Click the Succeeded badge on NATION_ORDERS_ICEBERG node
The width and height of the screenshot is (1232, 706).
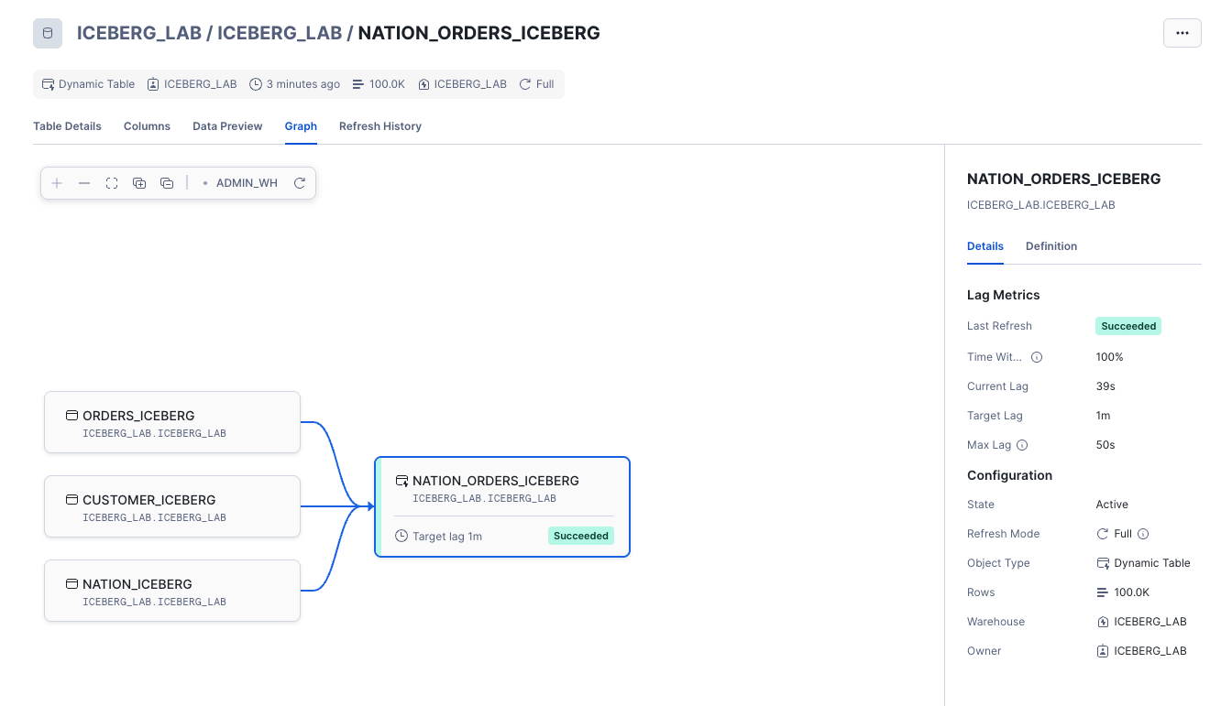click(580, 536)
